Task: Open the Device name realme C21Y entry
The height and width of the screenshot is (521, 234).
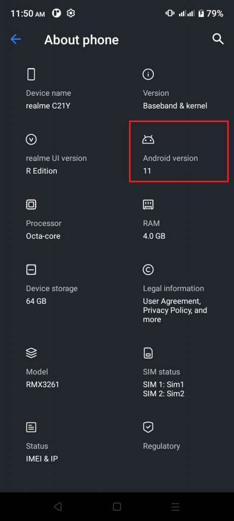Action: coord(48,99)
